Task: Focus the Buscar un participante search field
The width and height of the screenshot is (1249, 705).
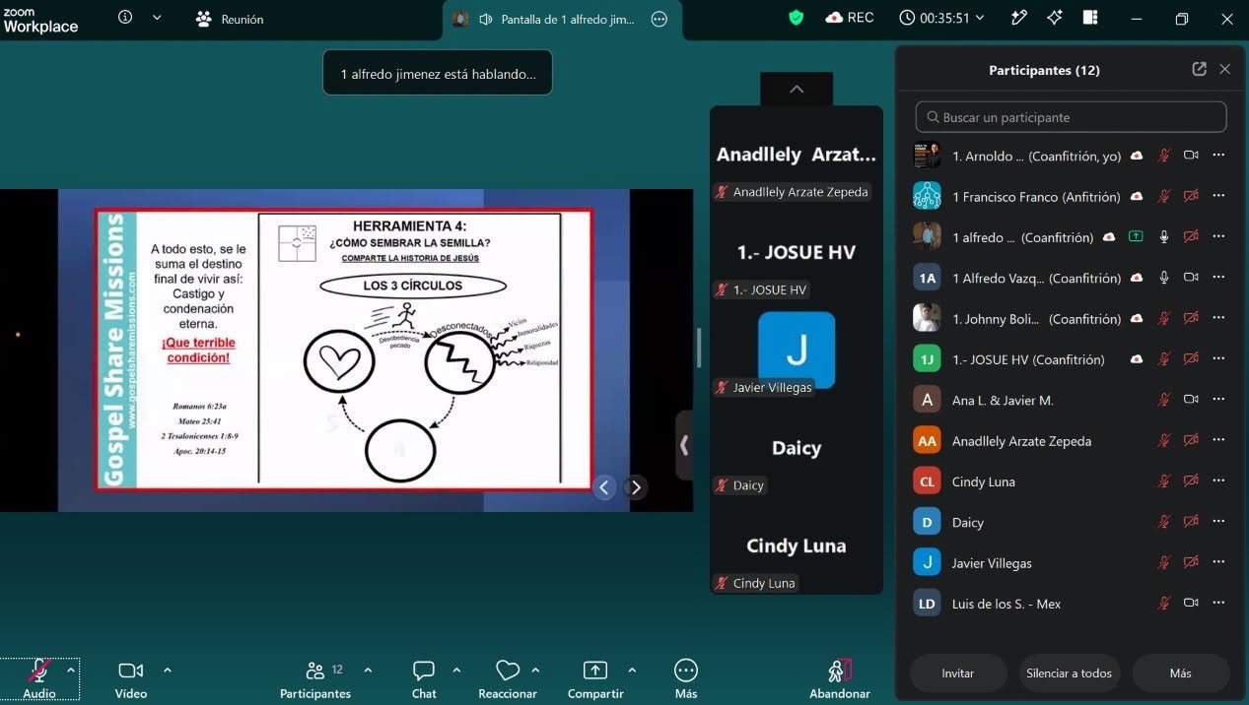Action: 1071,117
